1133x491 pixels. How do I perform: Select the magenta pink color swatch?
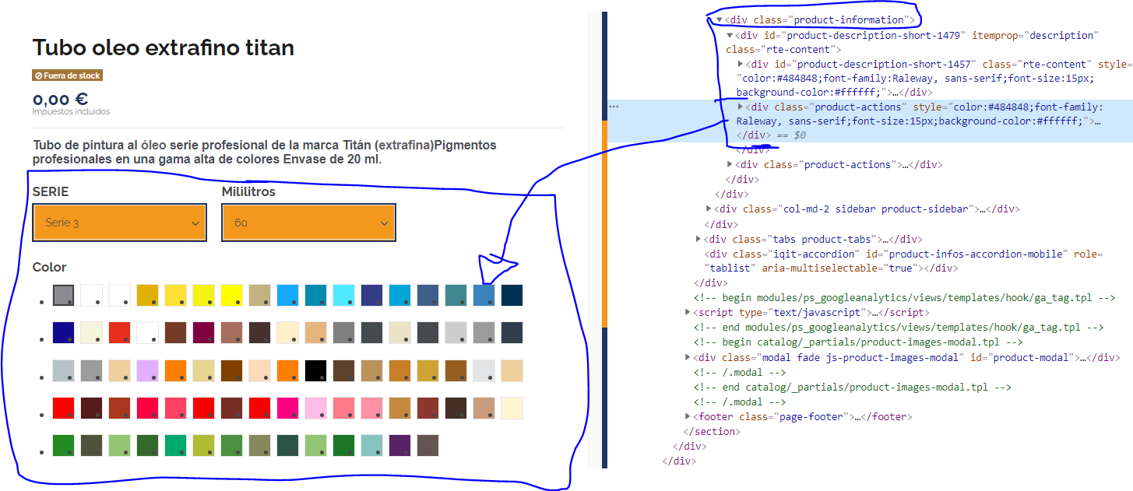pyautogui.click(x=287, y=408)
